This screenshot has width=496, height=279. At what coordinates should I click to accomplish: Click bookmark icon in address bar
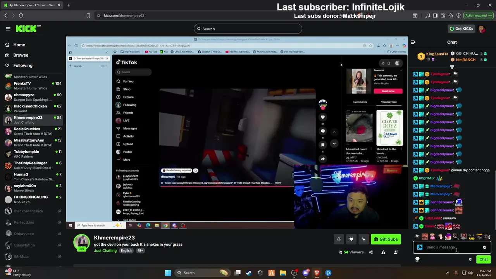(88, 15)
